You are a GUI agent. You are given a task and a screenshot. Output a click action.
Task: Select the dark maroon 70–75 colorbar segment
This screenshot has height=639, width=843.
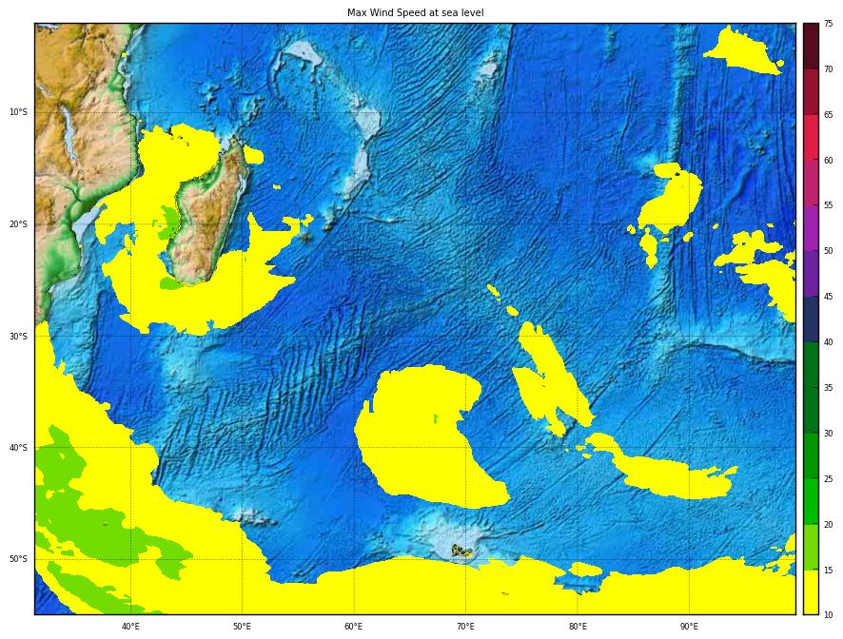click(811, 46)
